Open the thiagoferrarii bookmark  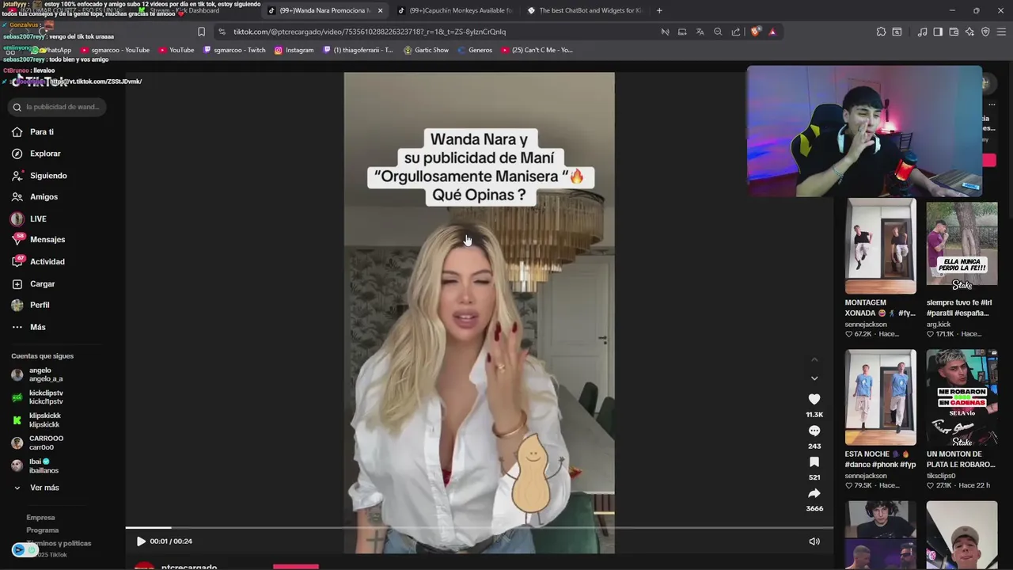[x=358, y=50]
